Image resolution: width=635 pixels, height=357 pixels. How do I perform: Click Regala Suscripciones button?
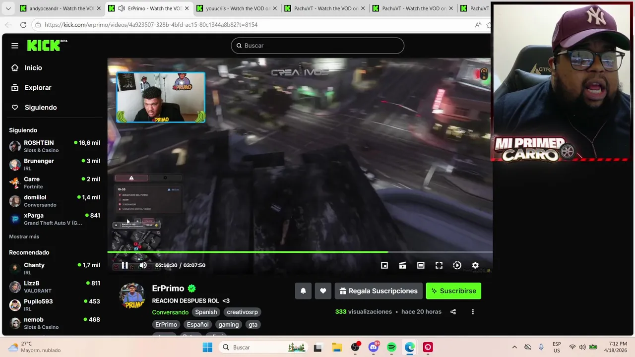[379, 291]
